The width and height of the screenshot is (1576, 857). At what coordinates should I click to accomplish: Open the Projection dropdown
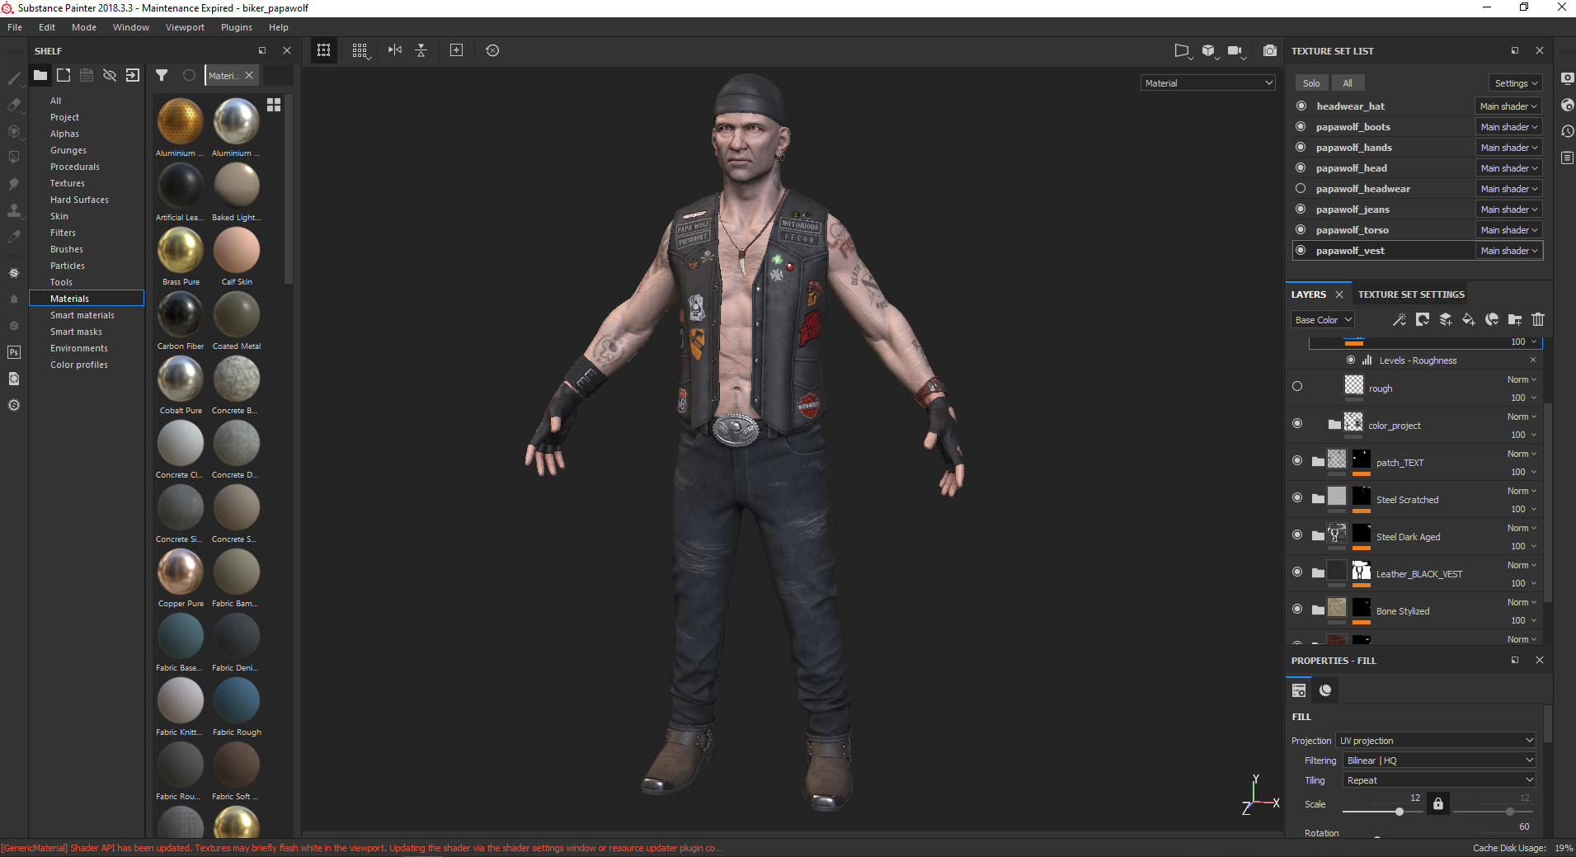1436,741
